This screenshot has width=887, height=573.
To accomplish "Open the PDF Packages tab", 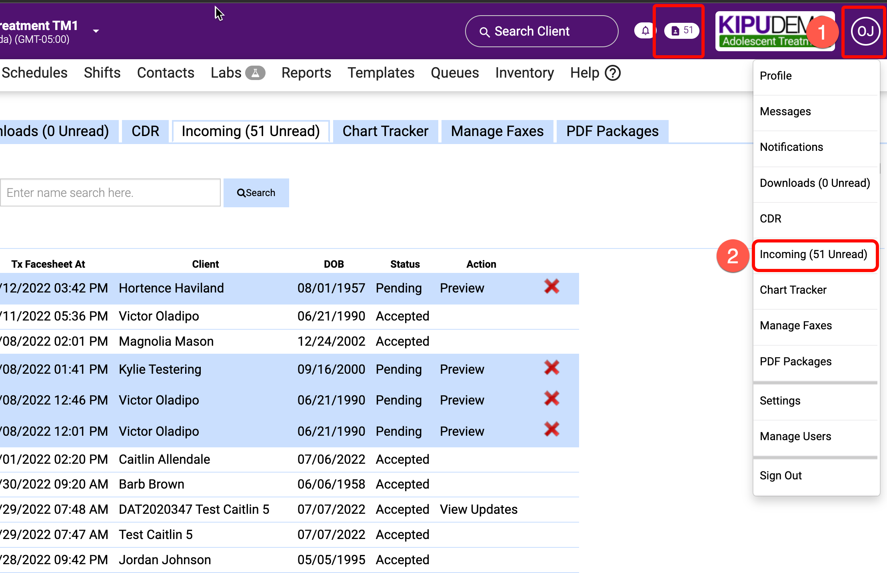I will point(612,131).
